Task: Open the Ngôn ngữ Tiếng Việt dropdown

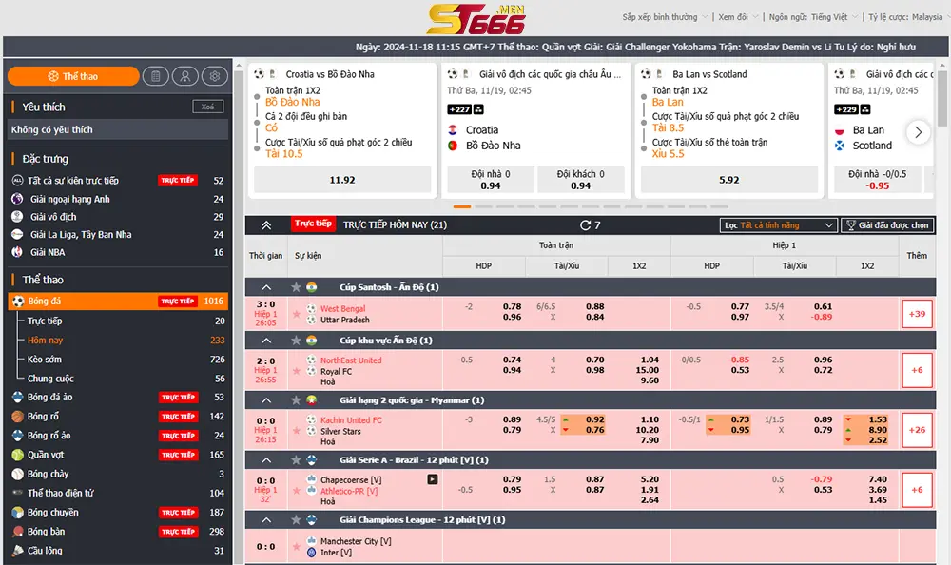Action: [813, 17]
